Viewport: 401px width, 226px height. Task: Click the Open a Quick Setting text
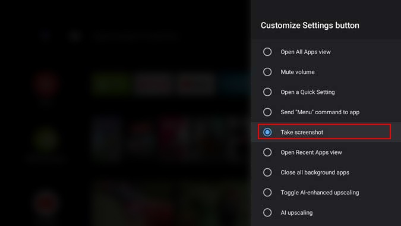[x=308, y=92]
